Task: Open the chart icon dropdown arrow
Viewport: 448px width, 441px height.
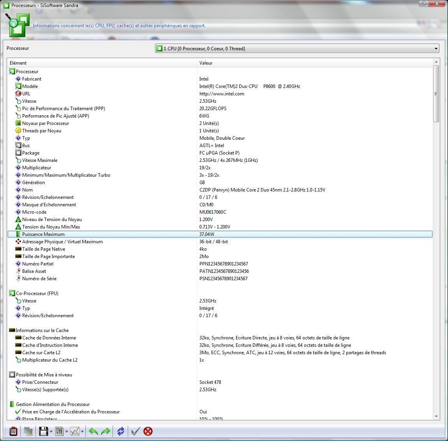Action: click(x=82, y=432)
